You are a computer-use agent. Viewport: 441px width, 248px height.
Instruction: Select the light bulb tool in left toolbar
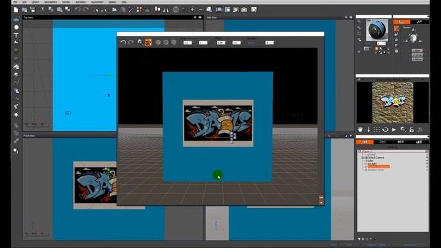tap(17, 115)
